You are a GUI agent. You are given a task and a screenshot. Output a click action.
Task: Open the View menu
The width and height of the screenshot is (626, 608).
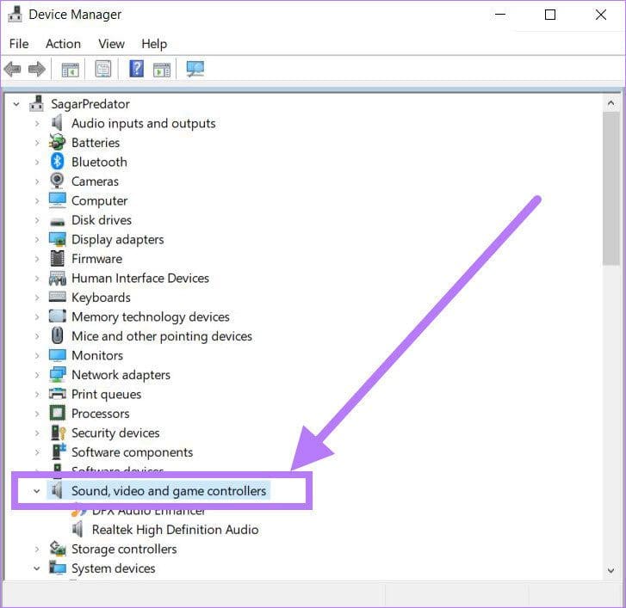(x=111, y=44)
